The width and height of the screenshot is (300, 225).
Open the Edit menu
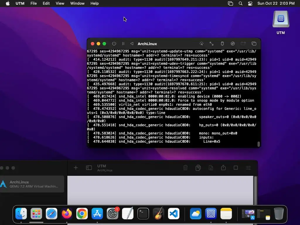point(46,4)
